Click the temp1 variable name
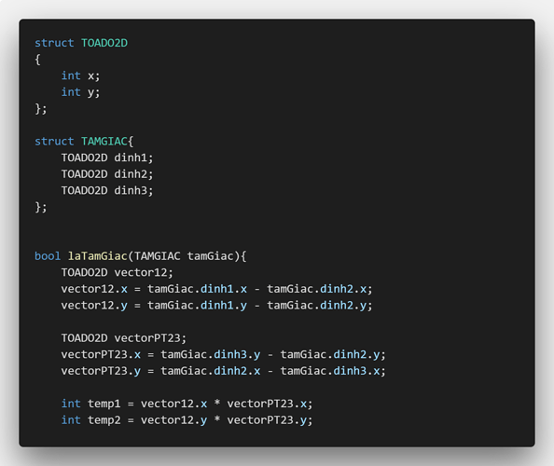Screen dimensions: 554x466 [104, 404]
